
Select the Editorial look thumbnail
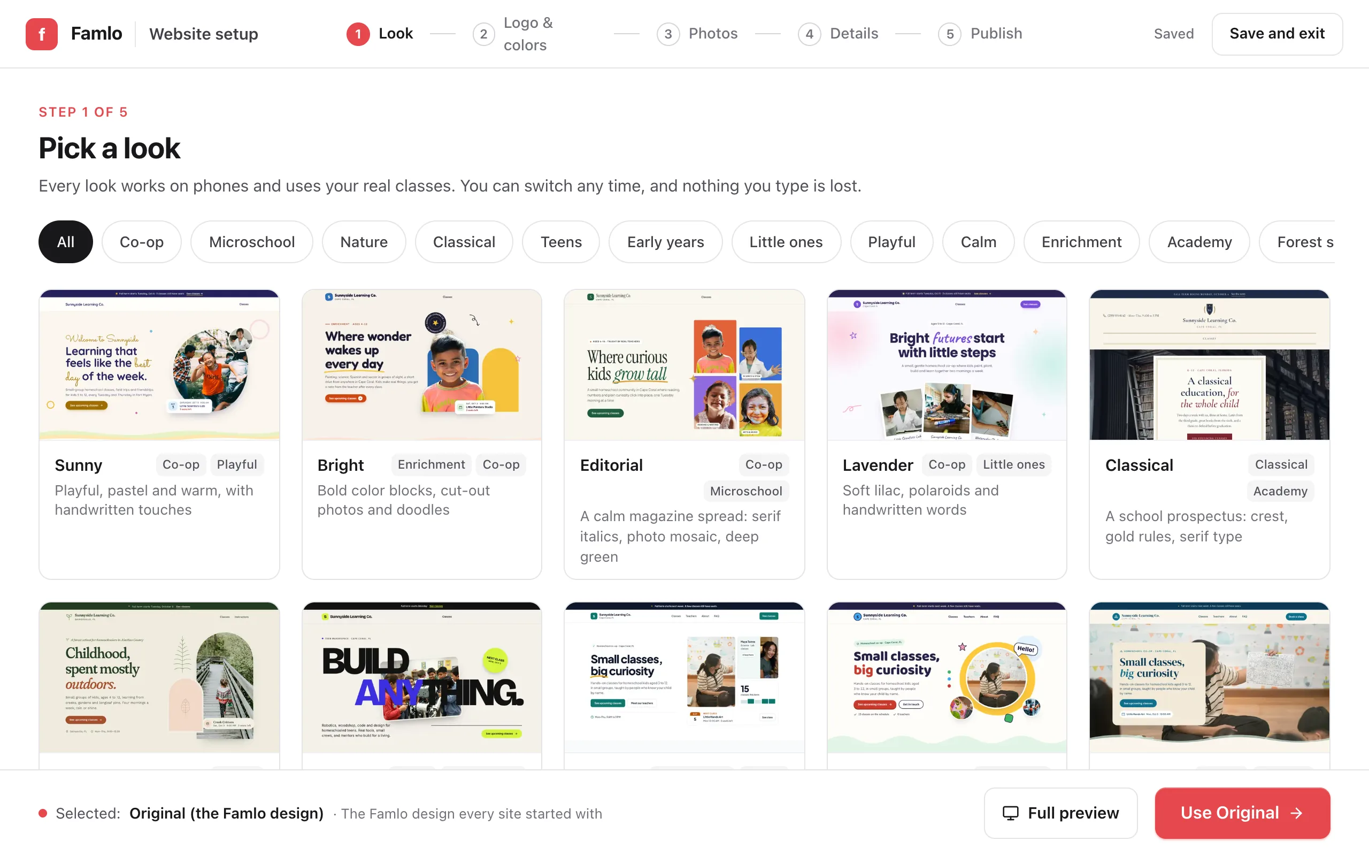point(684,365)
